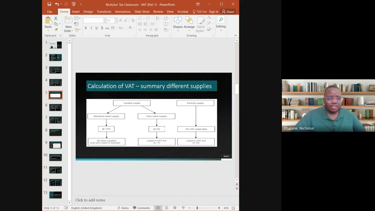Click the Tell me lightbulb icon
375x211 pixels.
[x=194, y=12]
